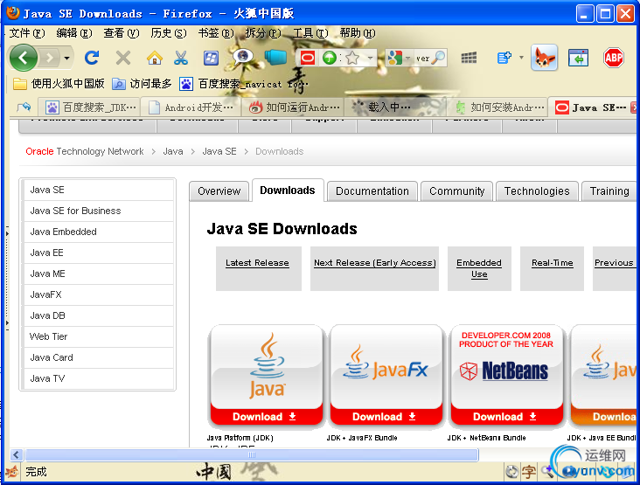Close the Java SE tab
The image size is (640, 485).
click(634, 107)
